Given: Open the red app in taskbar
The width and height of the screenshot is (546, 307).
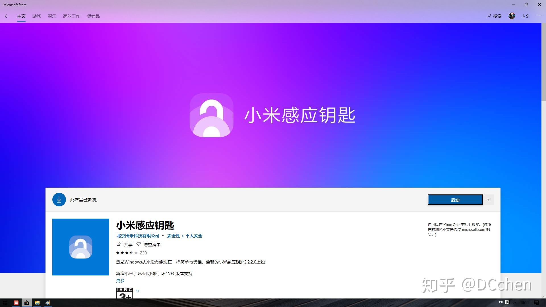Looking at the screenshot, I should click(16, 303).
